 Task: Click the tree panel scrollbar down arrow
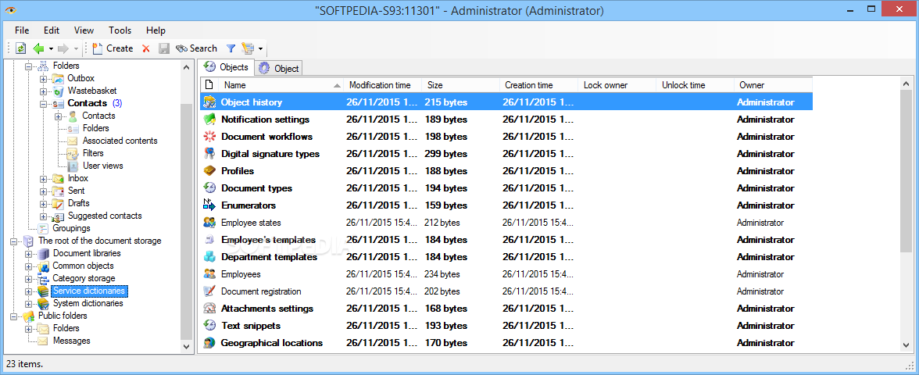point(186,346)
